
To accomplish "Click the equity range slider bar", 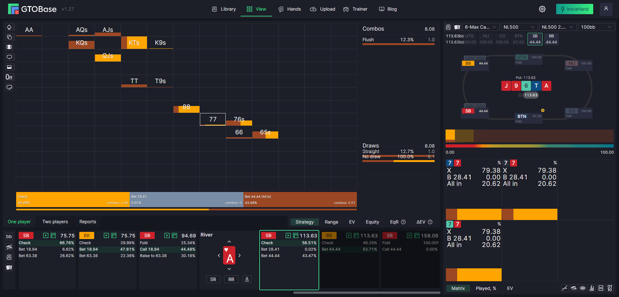I will click(529, 146).
